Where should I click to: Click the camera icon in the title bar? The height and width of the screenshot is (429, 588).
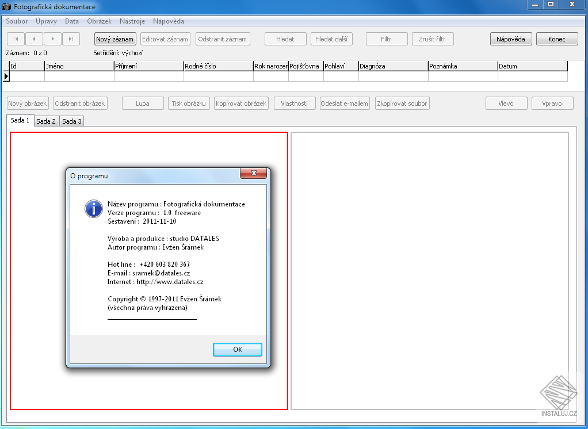(6, 7)
